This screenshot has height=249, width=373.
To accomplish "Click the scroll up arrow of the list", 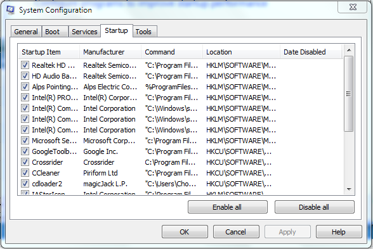I will coord(349,50).
